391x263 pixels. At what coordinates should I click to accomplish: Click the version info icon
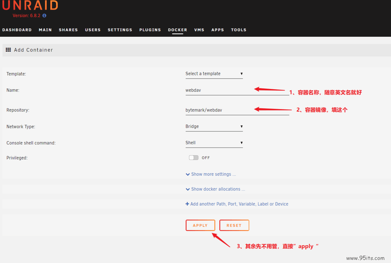coord(44,16)
